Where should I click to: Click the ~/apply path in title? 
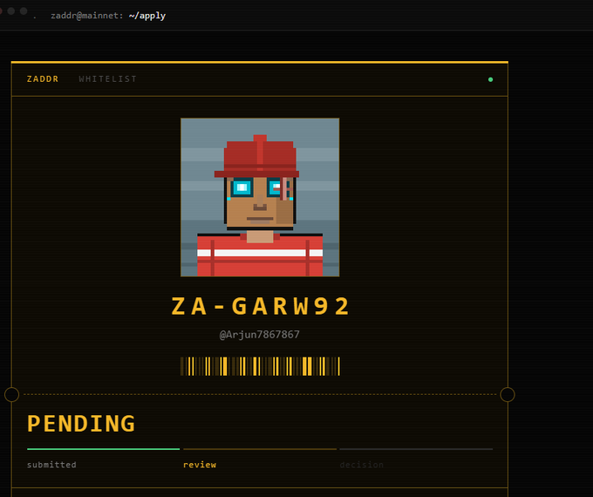click(x=147, y=16)
